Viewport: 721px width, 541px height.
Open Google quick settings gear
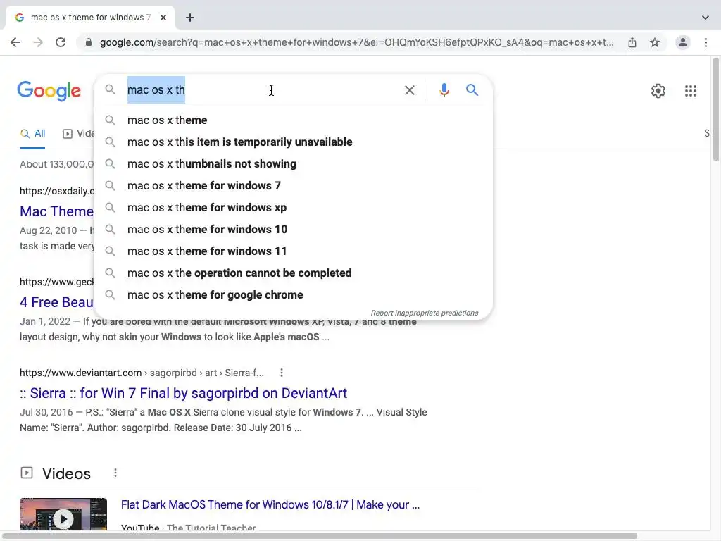(x=658, y=91)
